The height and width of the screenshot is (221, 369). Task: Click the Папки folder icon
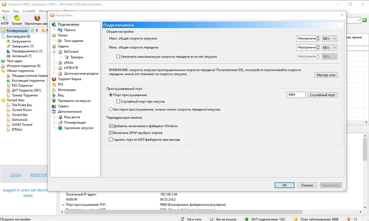[x=54, y=36]
